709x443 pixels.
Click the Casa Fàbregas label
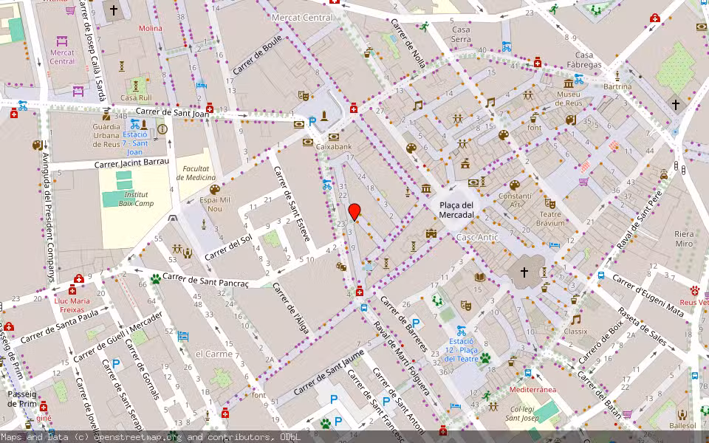[584, 60]
